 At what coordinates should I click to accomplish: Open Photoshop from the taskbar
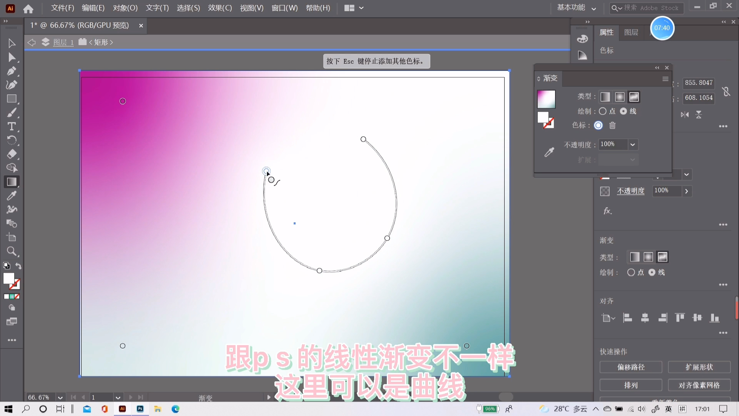pyautogui.click(x=140, y=409)
